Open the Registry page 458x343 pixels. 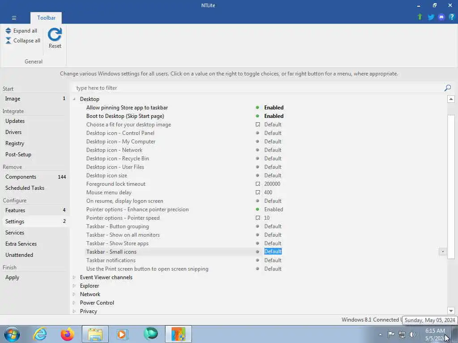click(35, 143)
